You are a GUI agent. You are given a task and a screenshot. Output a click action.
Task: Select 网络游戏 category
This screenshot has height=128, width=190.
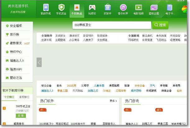(x=133, y=40)
